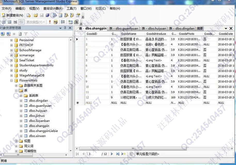The image size is (236, 165).
Task: Click the GoodsDate column header
Action: point(226,34)
